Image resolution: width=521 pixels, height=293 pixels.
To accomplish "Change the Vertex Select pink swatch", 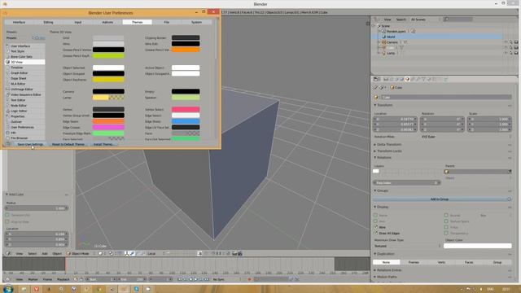I will click(x=186, y=109).
